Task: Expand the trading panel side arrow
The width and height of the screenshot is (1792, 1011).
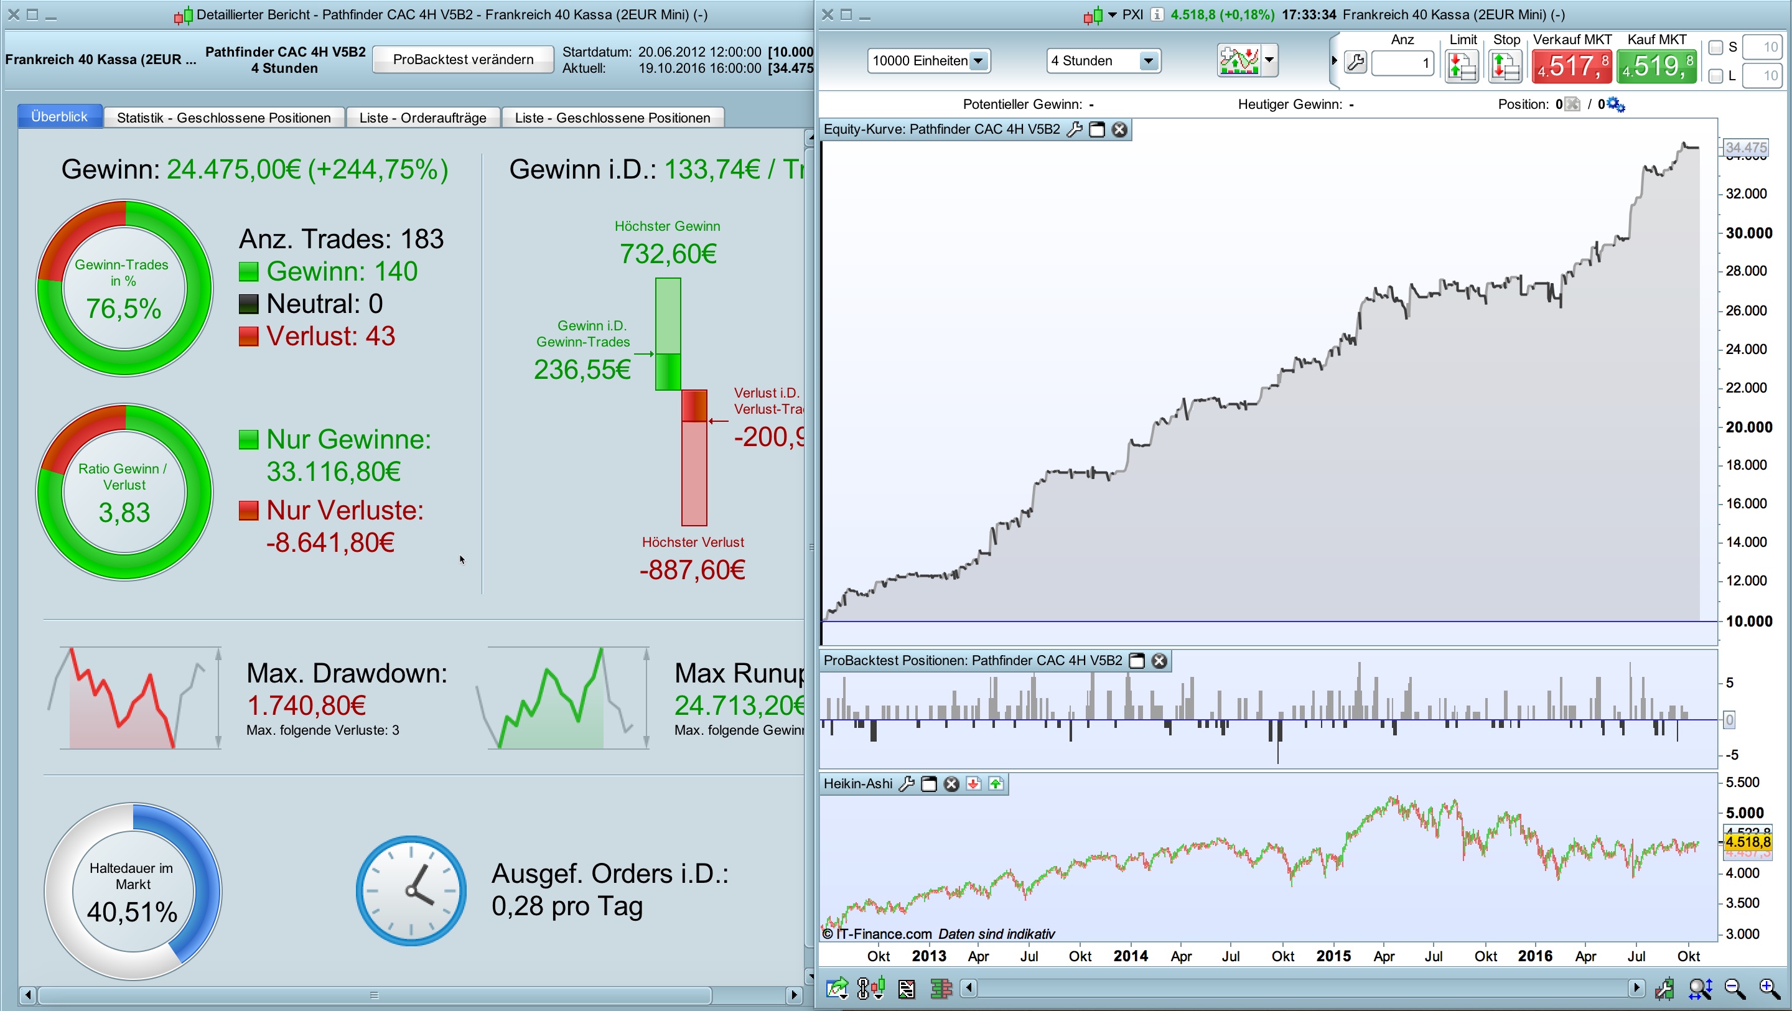Action: tap(1333, 60)
